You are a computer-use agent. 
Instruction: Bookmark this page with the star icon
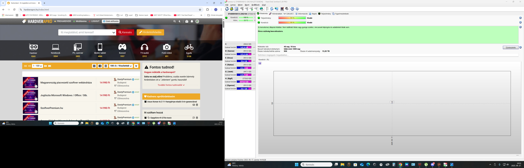point(200,10)
